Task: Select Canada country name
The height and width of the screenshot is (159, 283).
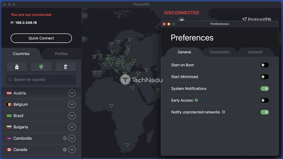Action: 20,150
